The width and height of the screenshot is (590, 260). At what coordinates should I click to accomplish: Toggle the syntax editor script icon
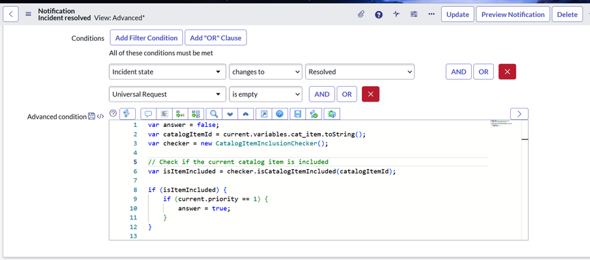pyautogui.click(x=127, y=114)
